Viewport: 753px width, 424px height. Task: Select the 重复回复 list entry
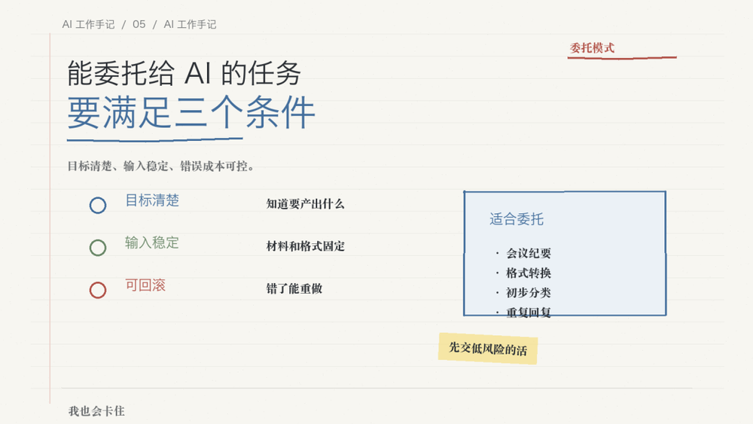[529, 312]
